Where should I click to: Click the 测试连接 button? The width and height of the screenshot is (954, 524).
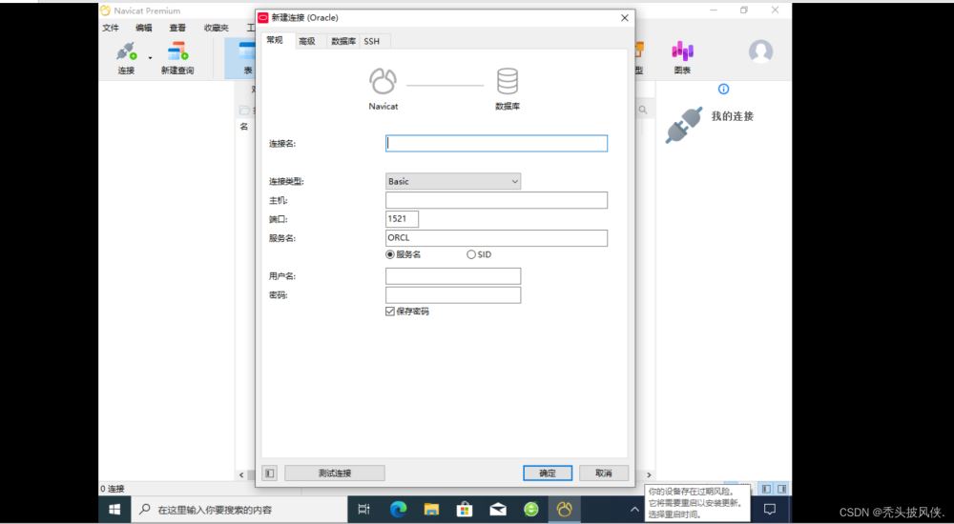(335, 473)
